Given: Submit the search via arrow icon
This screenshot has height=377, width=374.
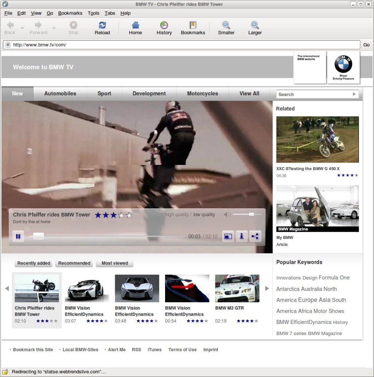Looking at the screenshot, I should coord(354,94).
